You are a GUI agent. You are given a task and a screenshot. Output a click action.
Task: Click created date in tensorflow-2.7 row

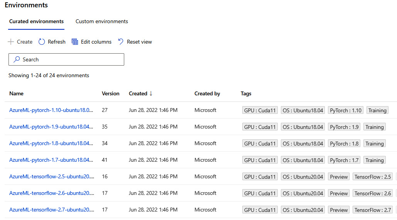pyautogui.click(x=153, y=210)
